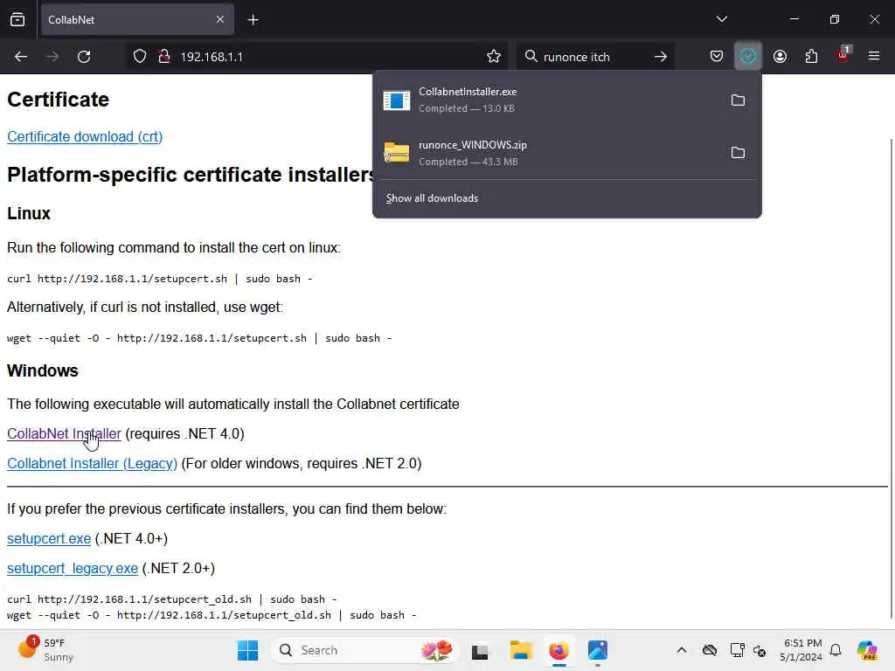Click the insecure connection lock icon
Image resolution: width=895 pixels, height=671 pixels.
point(164,57)
